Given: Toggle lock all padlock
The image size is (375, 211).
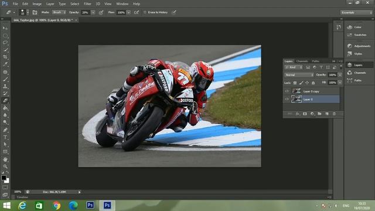Looking at the screenshot, I should tap(313, 83).
